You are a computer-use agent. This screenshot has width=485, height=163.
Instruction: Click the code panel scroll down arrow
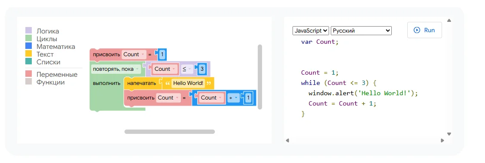point(449,134)
